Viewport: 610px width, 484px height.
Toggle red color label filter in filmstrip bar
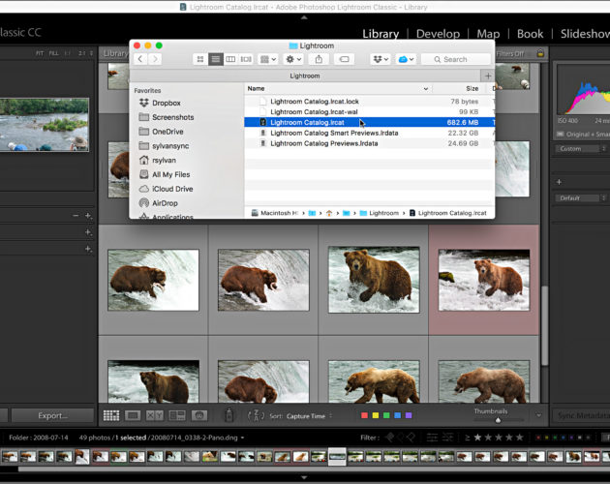[538, 438]
